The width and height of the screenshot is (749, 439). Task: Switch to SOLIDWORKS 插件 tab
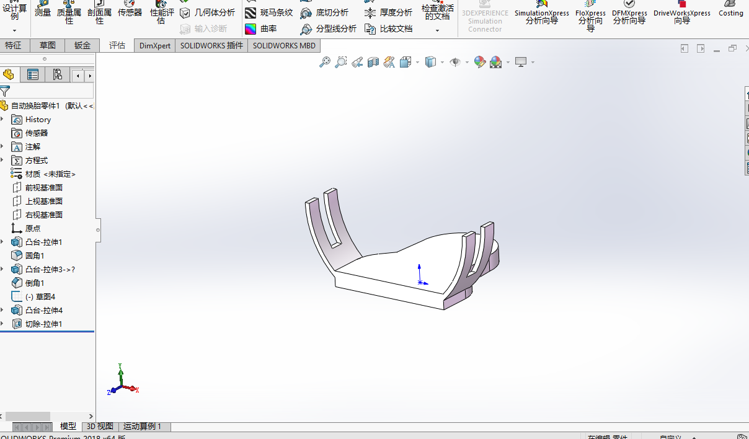click(211, 45)
